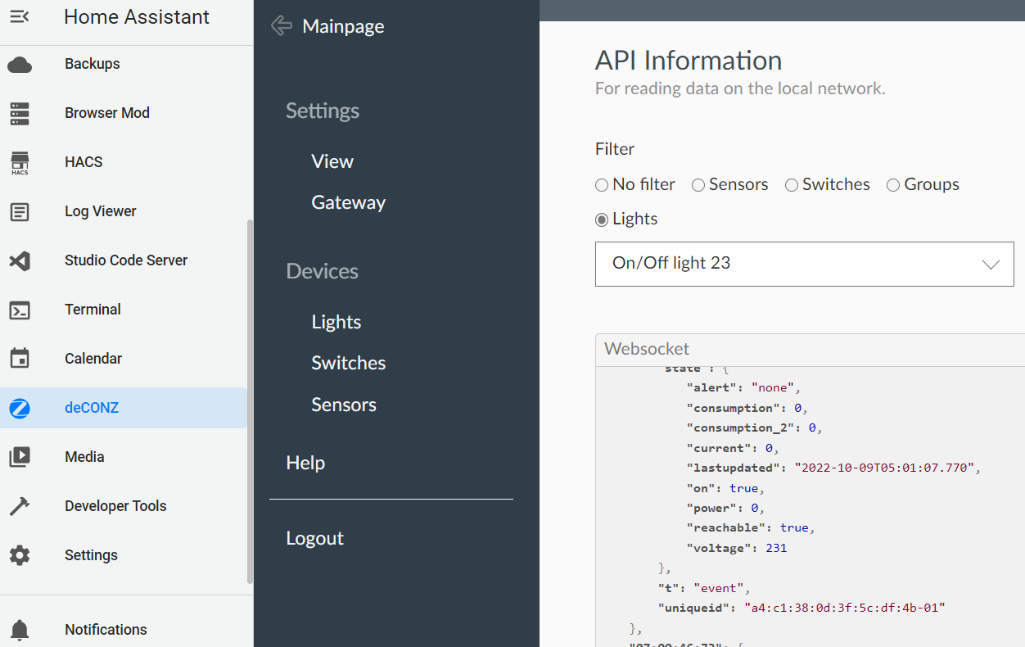Open the Help page link
This screenshot has height=647, width=1025.
coord(305,463)
